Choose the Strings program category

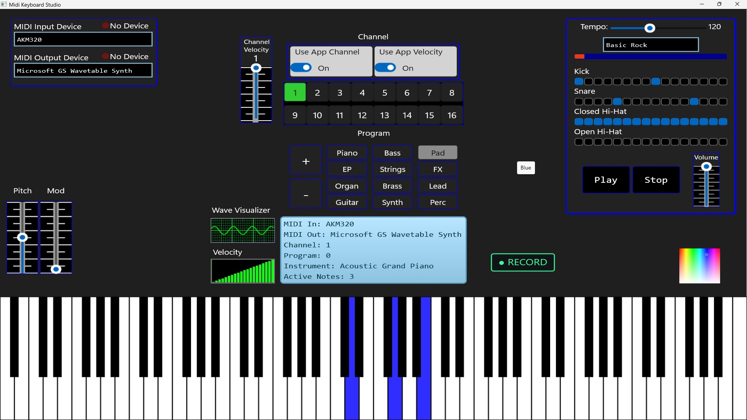pyautogui.click(x=392, y=169)
